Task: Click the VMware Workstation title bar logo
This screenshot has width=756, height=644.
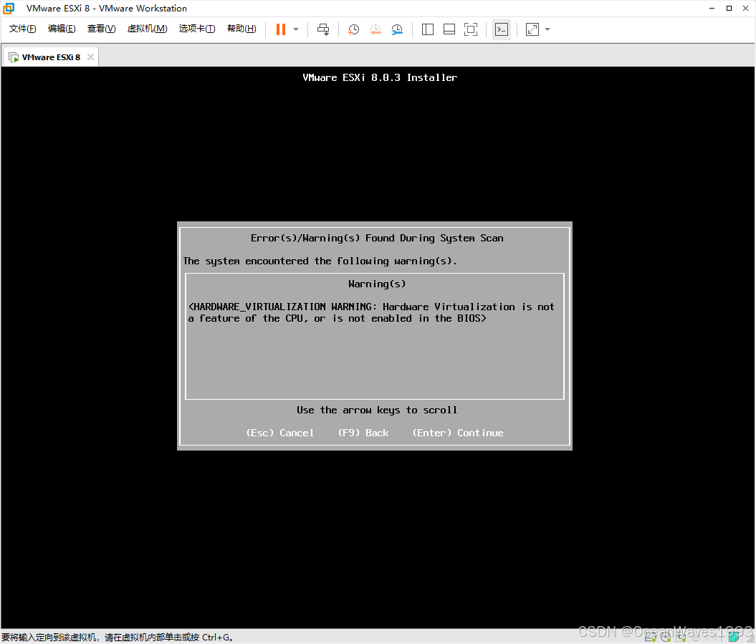Action: pyautogui.click(x=9, y=8)
